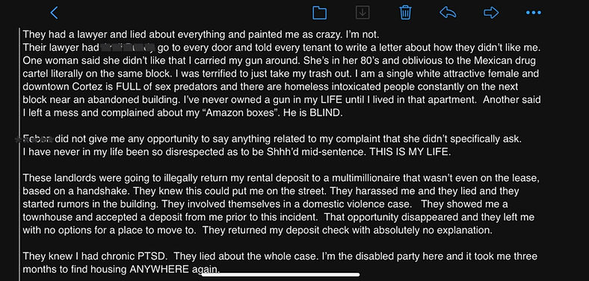Click the capitalized word "FULL" after Cortez
The width and height of the screenshot is (589, 281).
tap(127, 87)
